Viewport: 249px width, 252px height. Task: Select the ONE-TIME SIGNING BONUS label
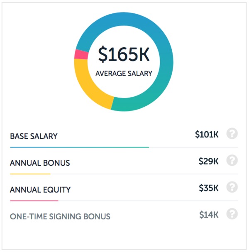tap(60, 216)
